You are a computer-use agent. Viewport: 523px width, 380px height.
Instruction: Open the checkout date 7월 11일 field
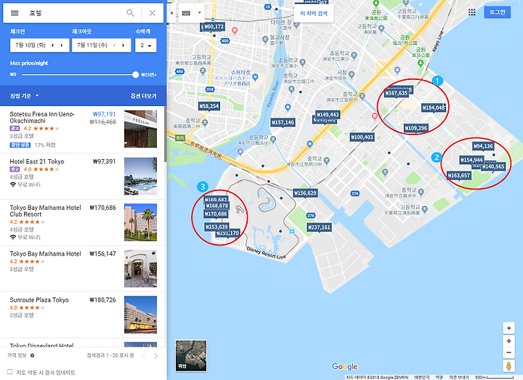tap(101, 45)
